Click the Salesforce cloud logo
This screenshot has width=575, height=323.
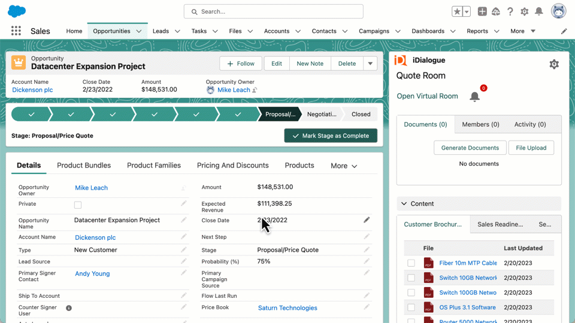coord(17,11)
